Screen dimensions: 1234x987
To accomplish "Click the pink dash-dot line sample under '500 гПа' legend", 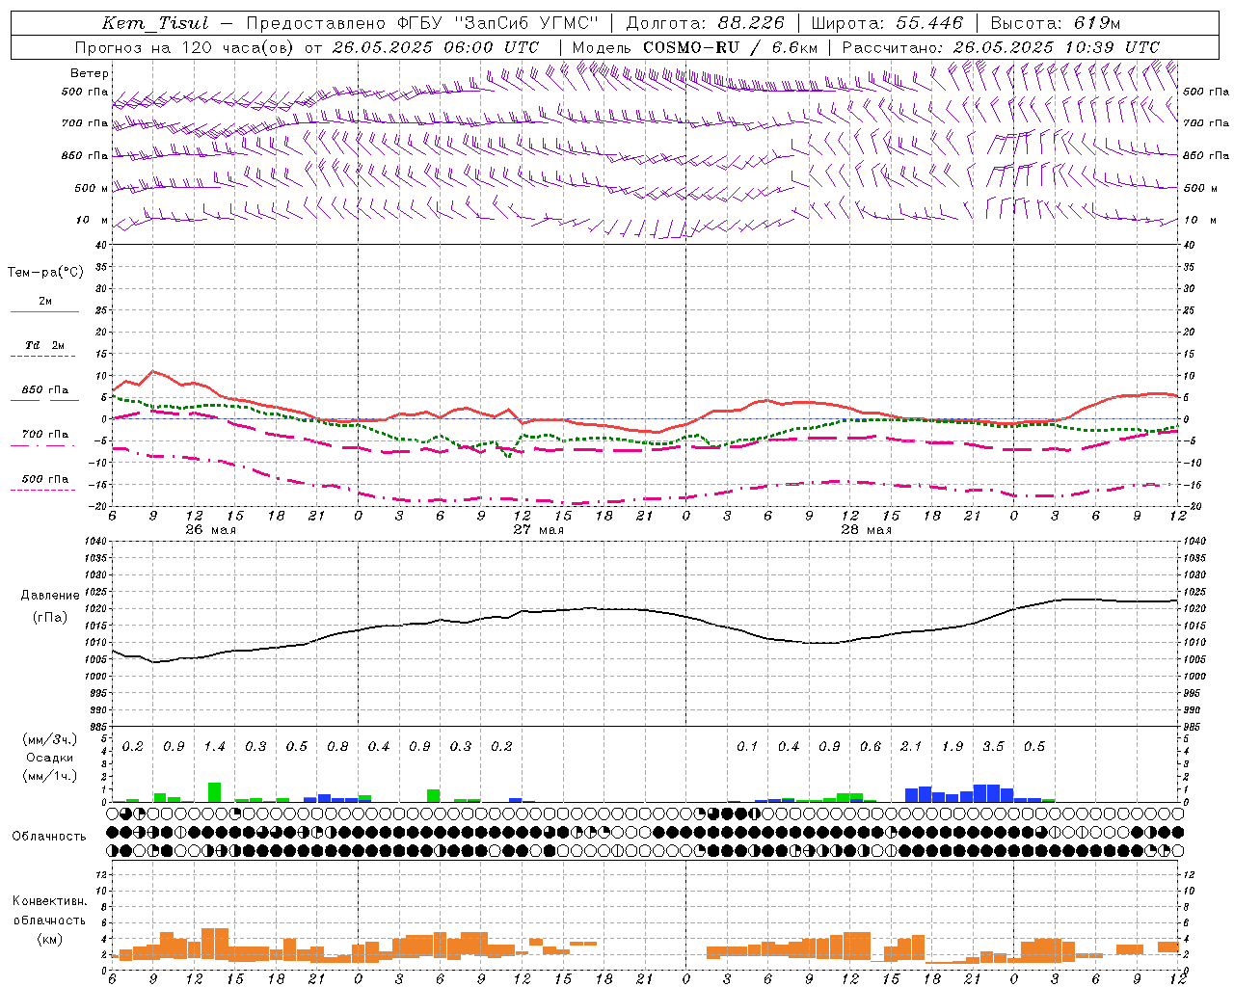I will click(x=44, y=491).
